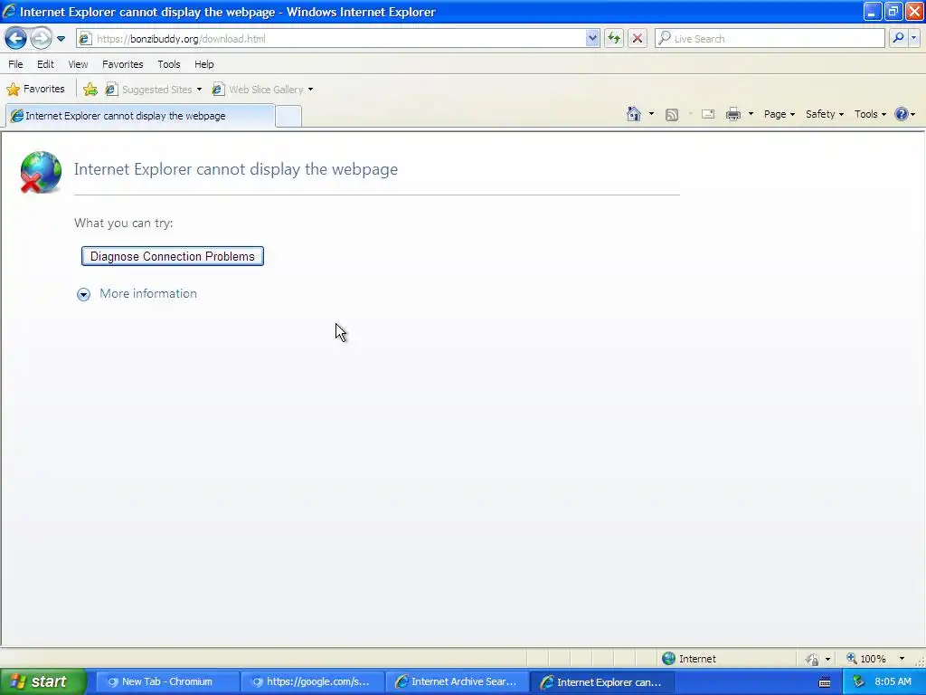Click the magnifier search button

898,39
